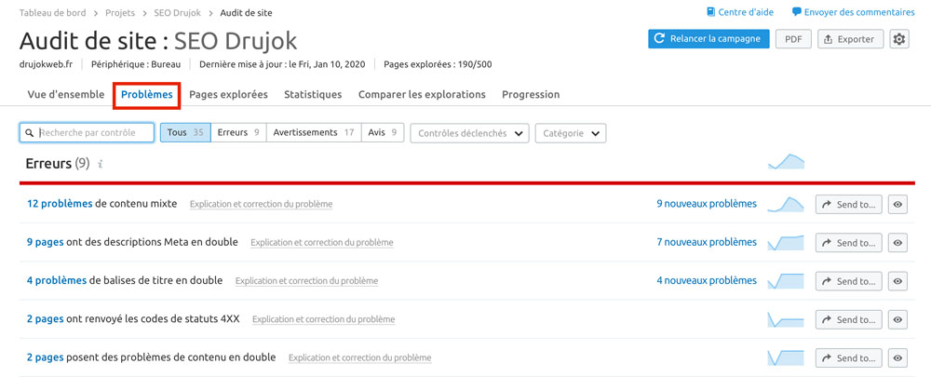Image resolution: width=931 pixels, height=377 pixels.
Task: Open 4 problèmes balises de titre link
Action: click(x=57, y=280)
